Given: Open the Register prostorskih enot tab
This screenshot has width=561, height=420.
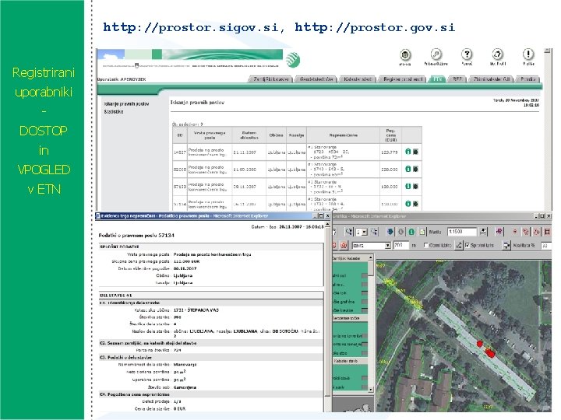Looking at the screenshot, I should point(403,79).
